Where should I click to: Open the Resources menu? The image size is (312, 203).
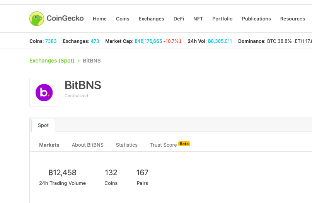pos(293,19)
